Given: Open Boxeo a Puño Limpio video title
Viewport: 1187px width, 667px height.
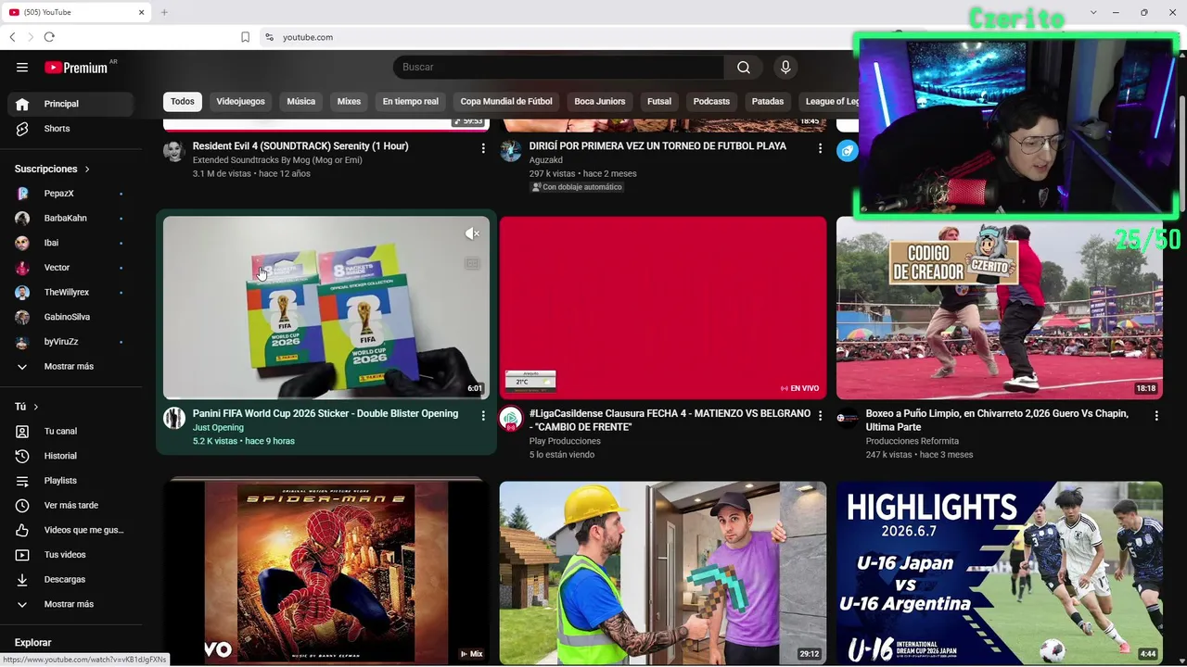Looking at the screenshot, I should click(x=998, y=421).
